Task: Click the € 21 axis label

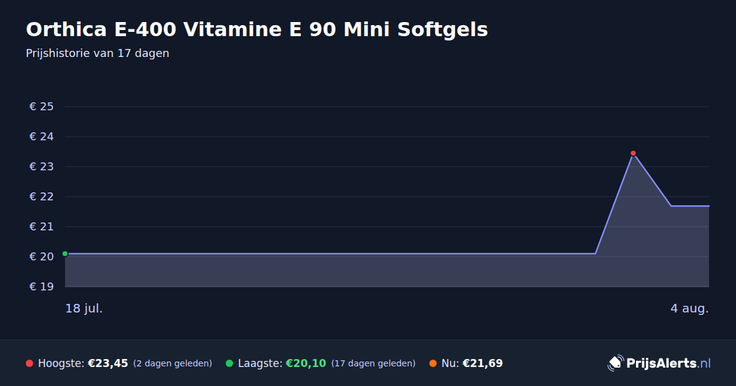Action: point(42,227)
